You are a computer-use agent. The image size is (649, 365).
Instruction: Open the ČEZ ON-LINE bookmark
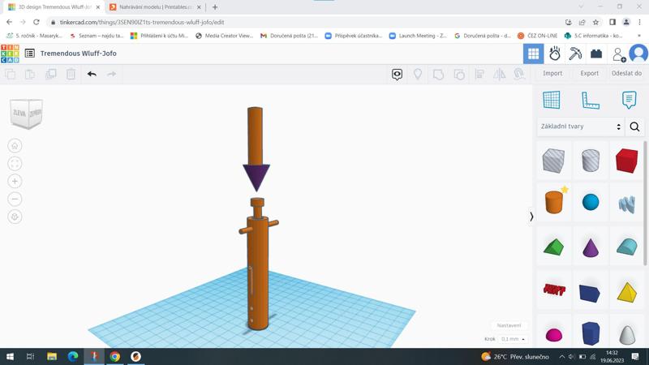click(538, 36)
